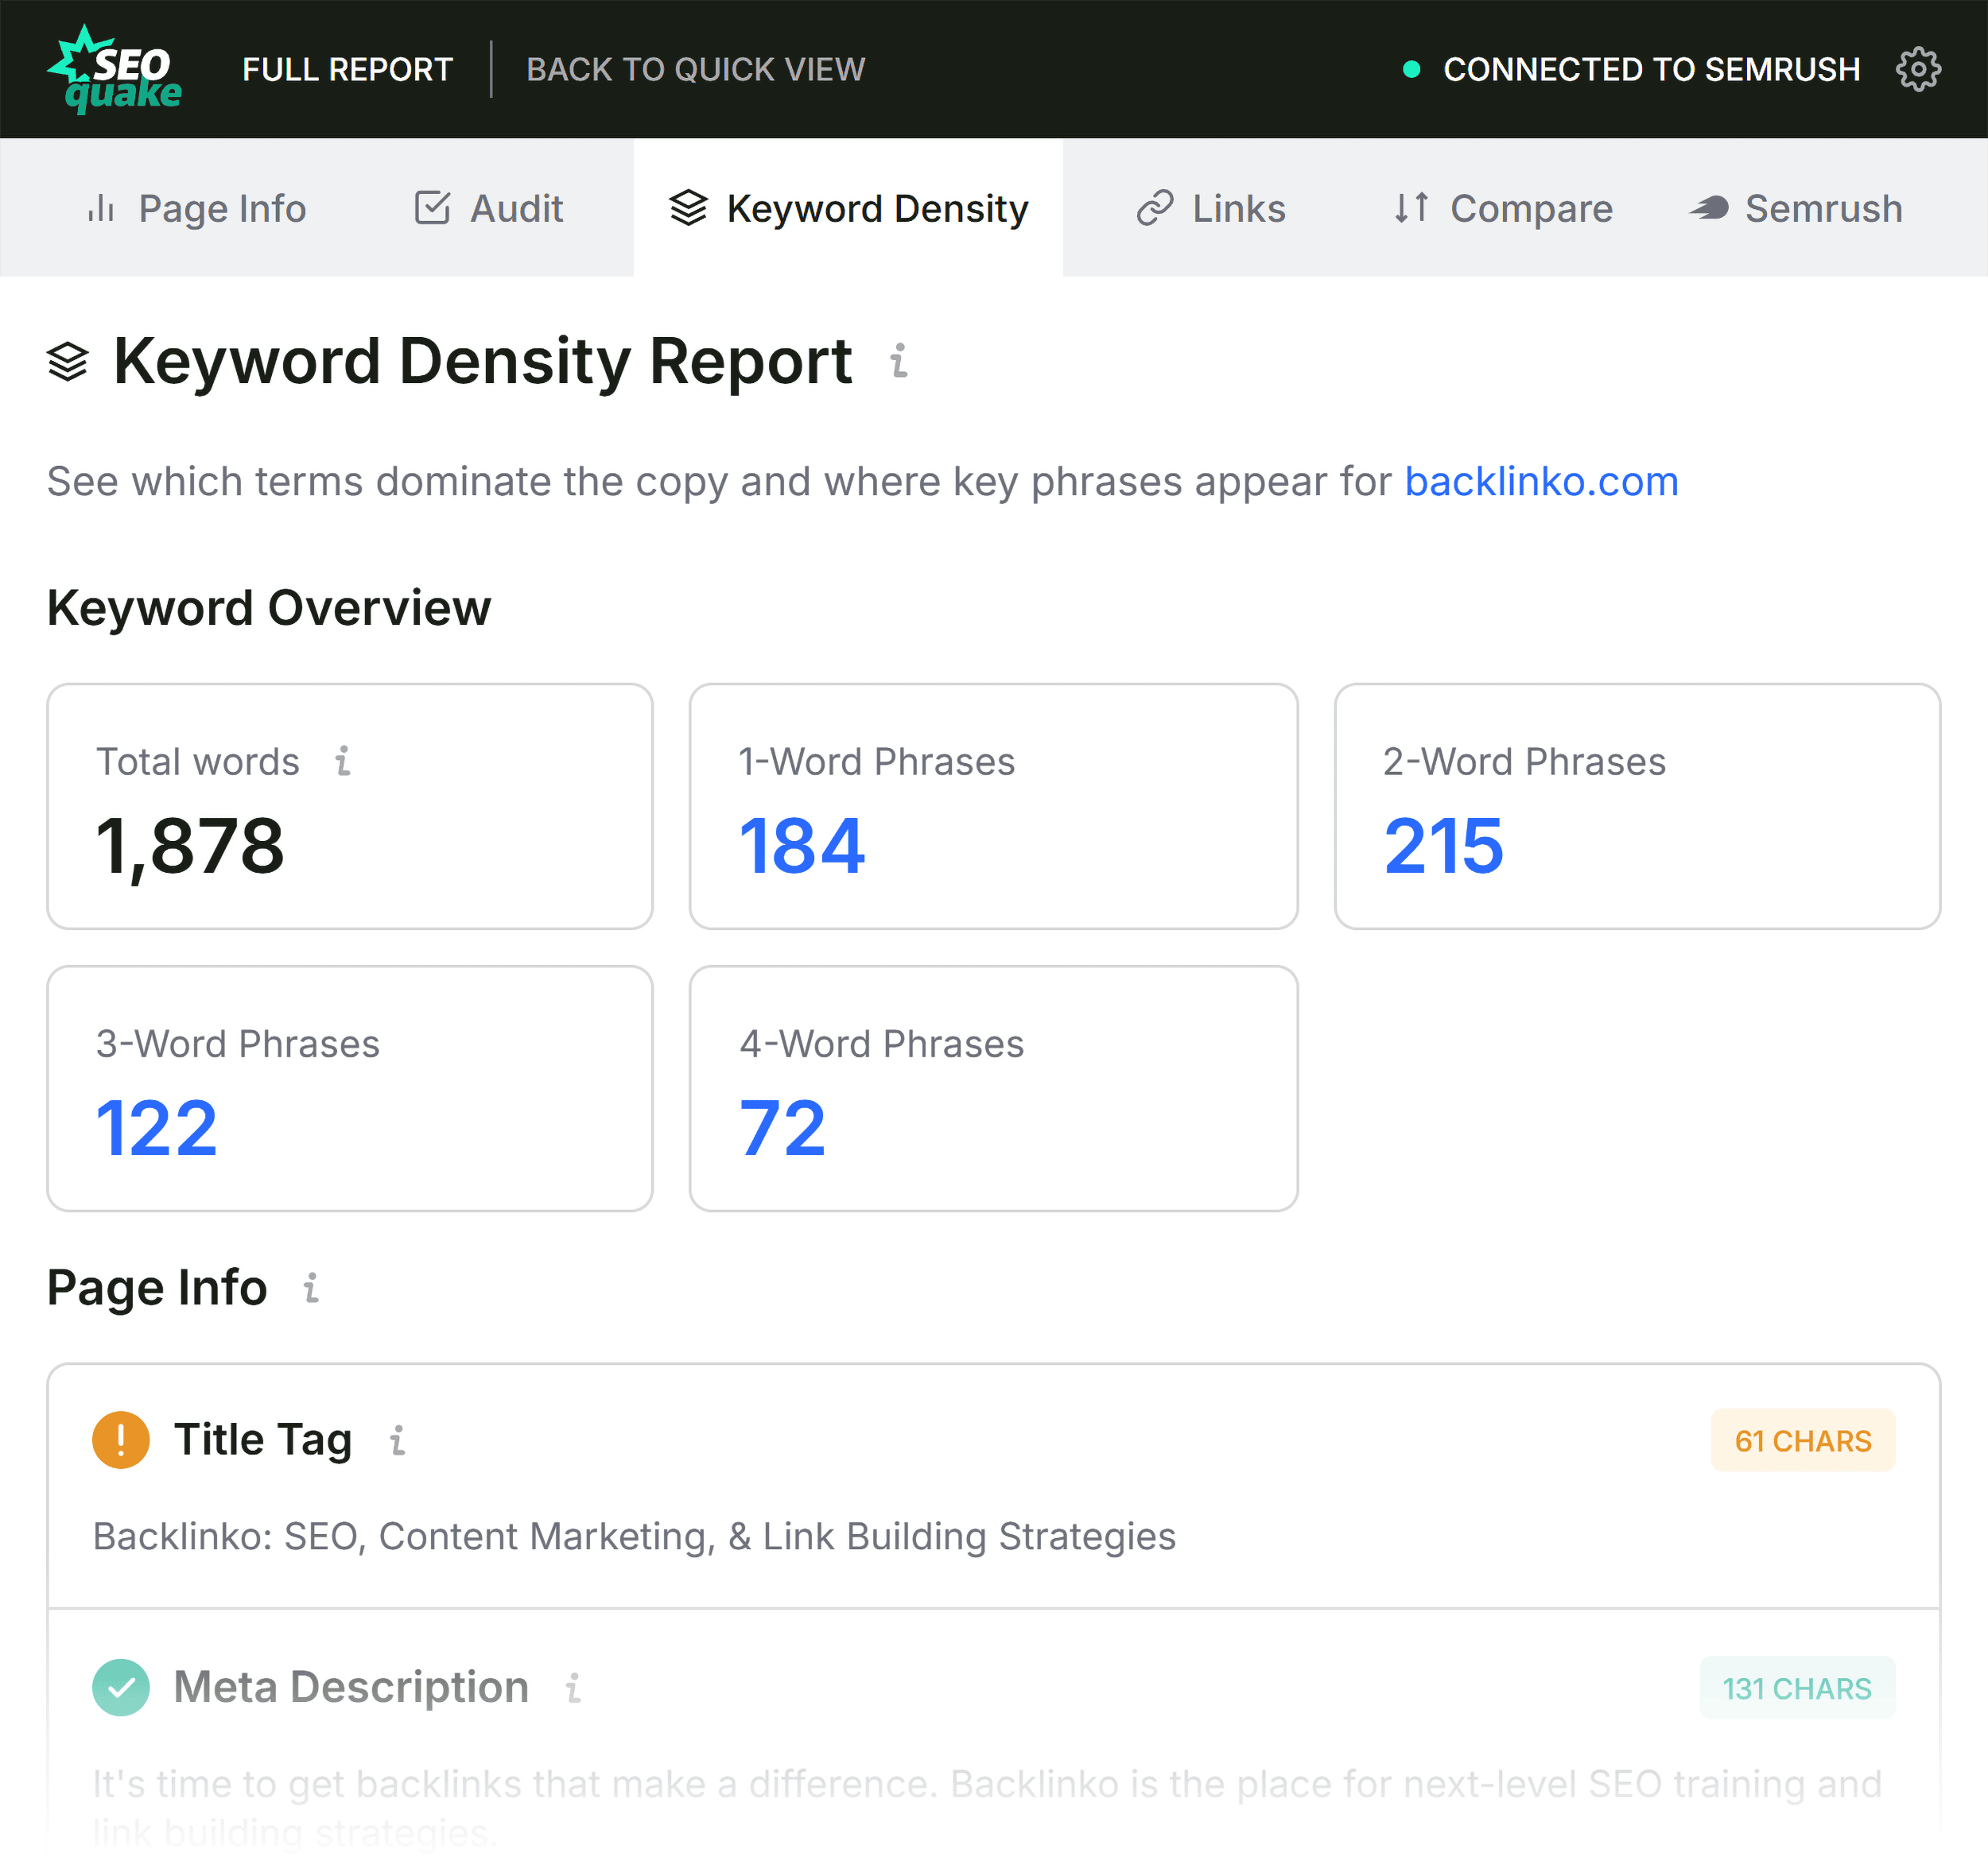Switch to the Semrush tab

click(1796, 208)
